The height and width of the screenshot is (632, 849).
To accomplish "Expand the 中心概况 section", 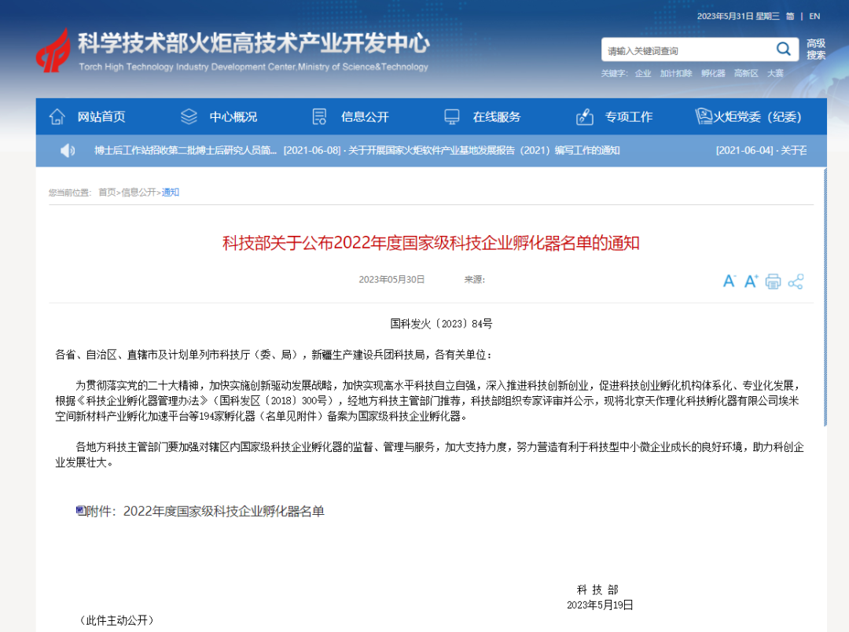I will 232,116.
